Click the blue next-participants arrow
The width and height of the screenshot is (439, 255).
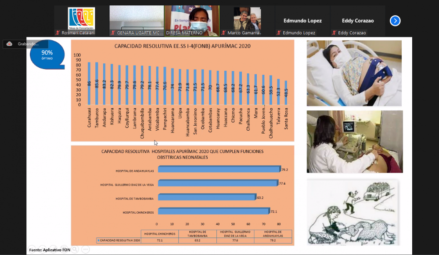(x=395, y=21)
